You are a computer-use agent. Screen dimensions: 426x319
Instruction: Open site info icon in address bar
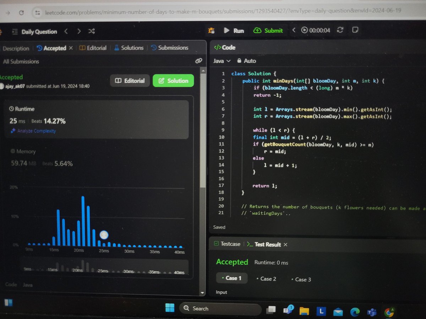pyautogui.click(x=37, y=12)
